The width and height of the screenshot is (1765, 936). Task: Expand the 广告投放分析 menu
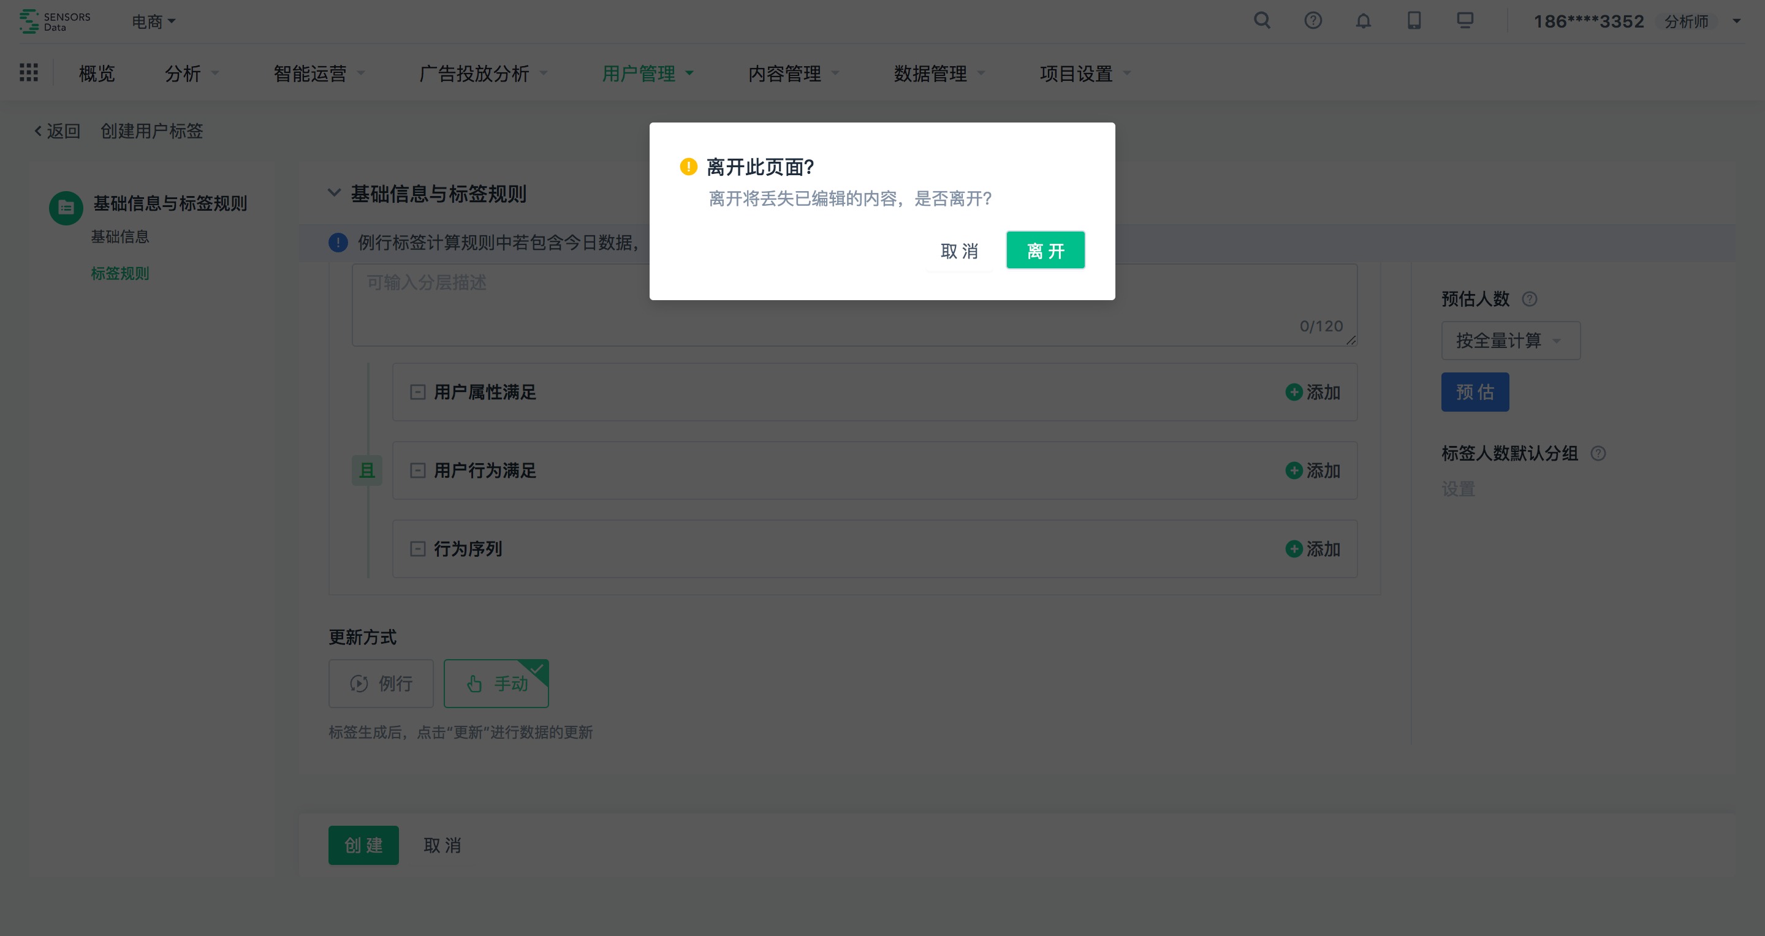(484, 74)
